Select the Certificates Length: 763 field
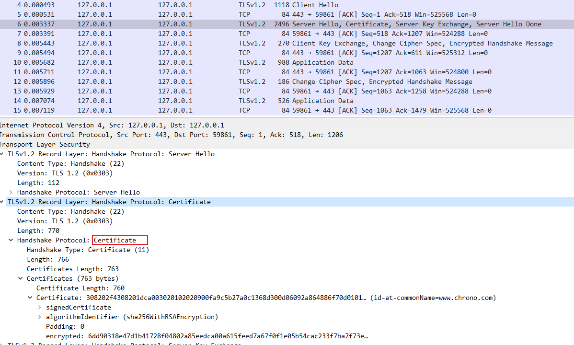Screen dimensions: 574x345 click(72, 269)
